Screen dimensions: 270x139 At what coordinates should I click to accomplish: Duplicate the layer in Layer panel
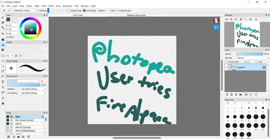tap(246, 94)
